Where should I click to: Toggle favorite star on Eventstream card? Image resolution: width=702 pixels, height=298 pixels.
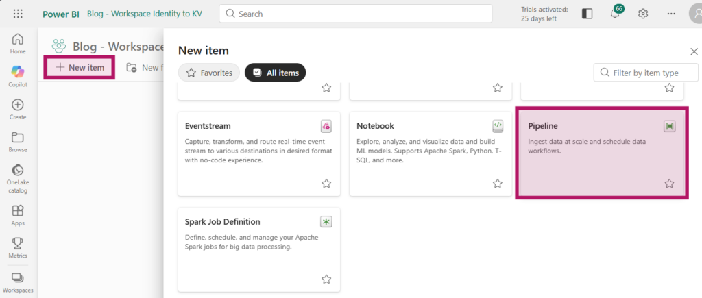[x=326, y=184]
